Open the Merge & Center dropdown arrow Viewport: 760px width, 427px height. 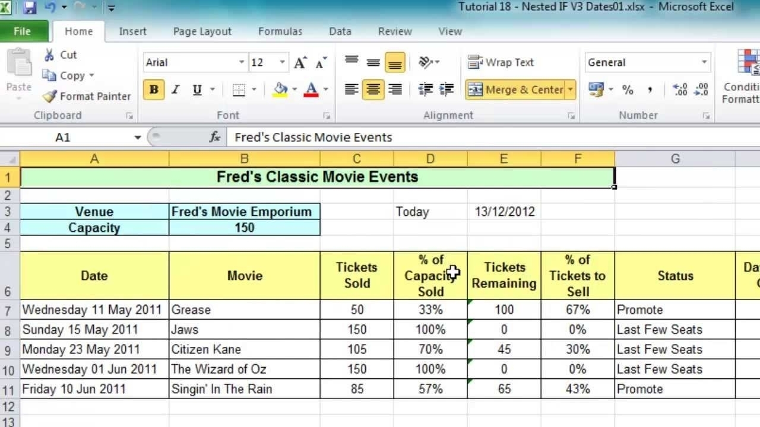tap(570, 90)
